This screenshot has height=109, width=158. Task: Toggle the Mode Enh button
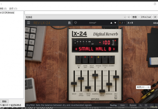tap(85, 60)
